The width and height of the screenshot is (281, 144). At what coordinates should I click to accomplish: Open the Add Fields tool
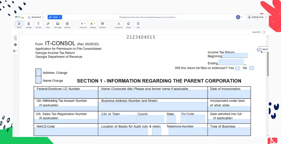[x=103, y=24]
